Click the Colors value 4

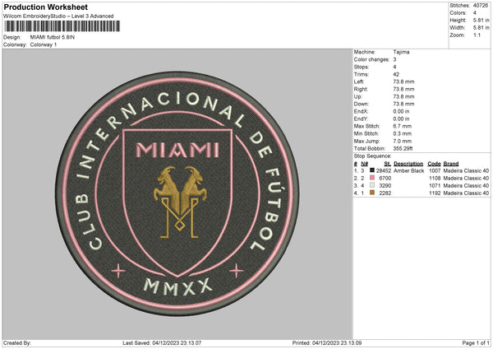click(475, 13)
